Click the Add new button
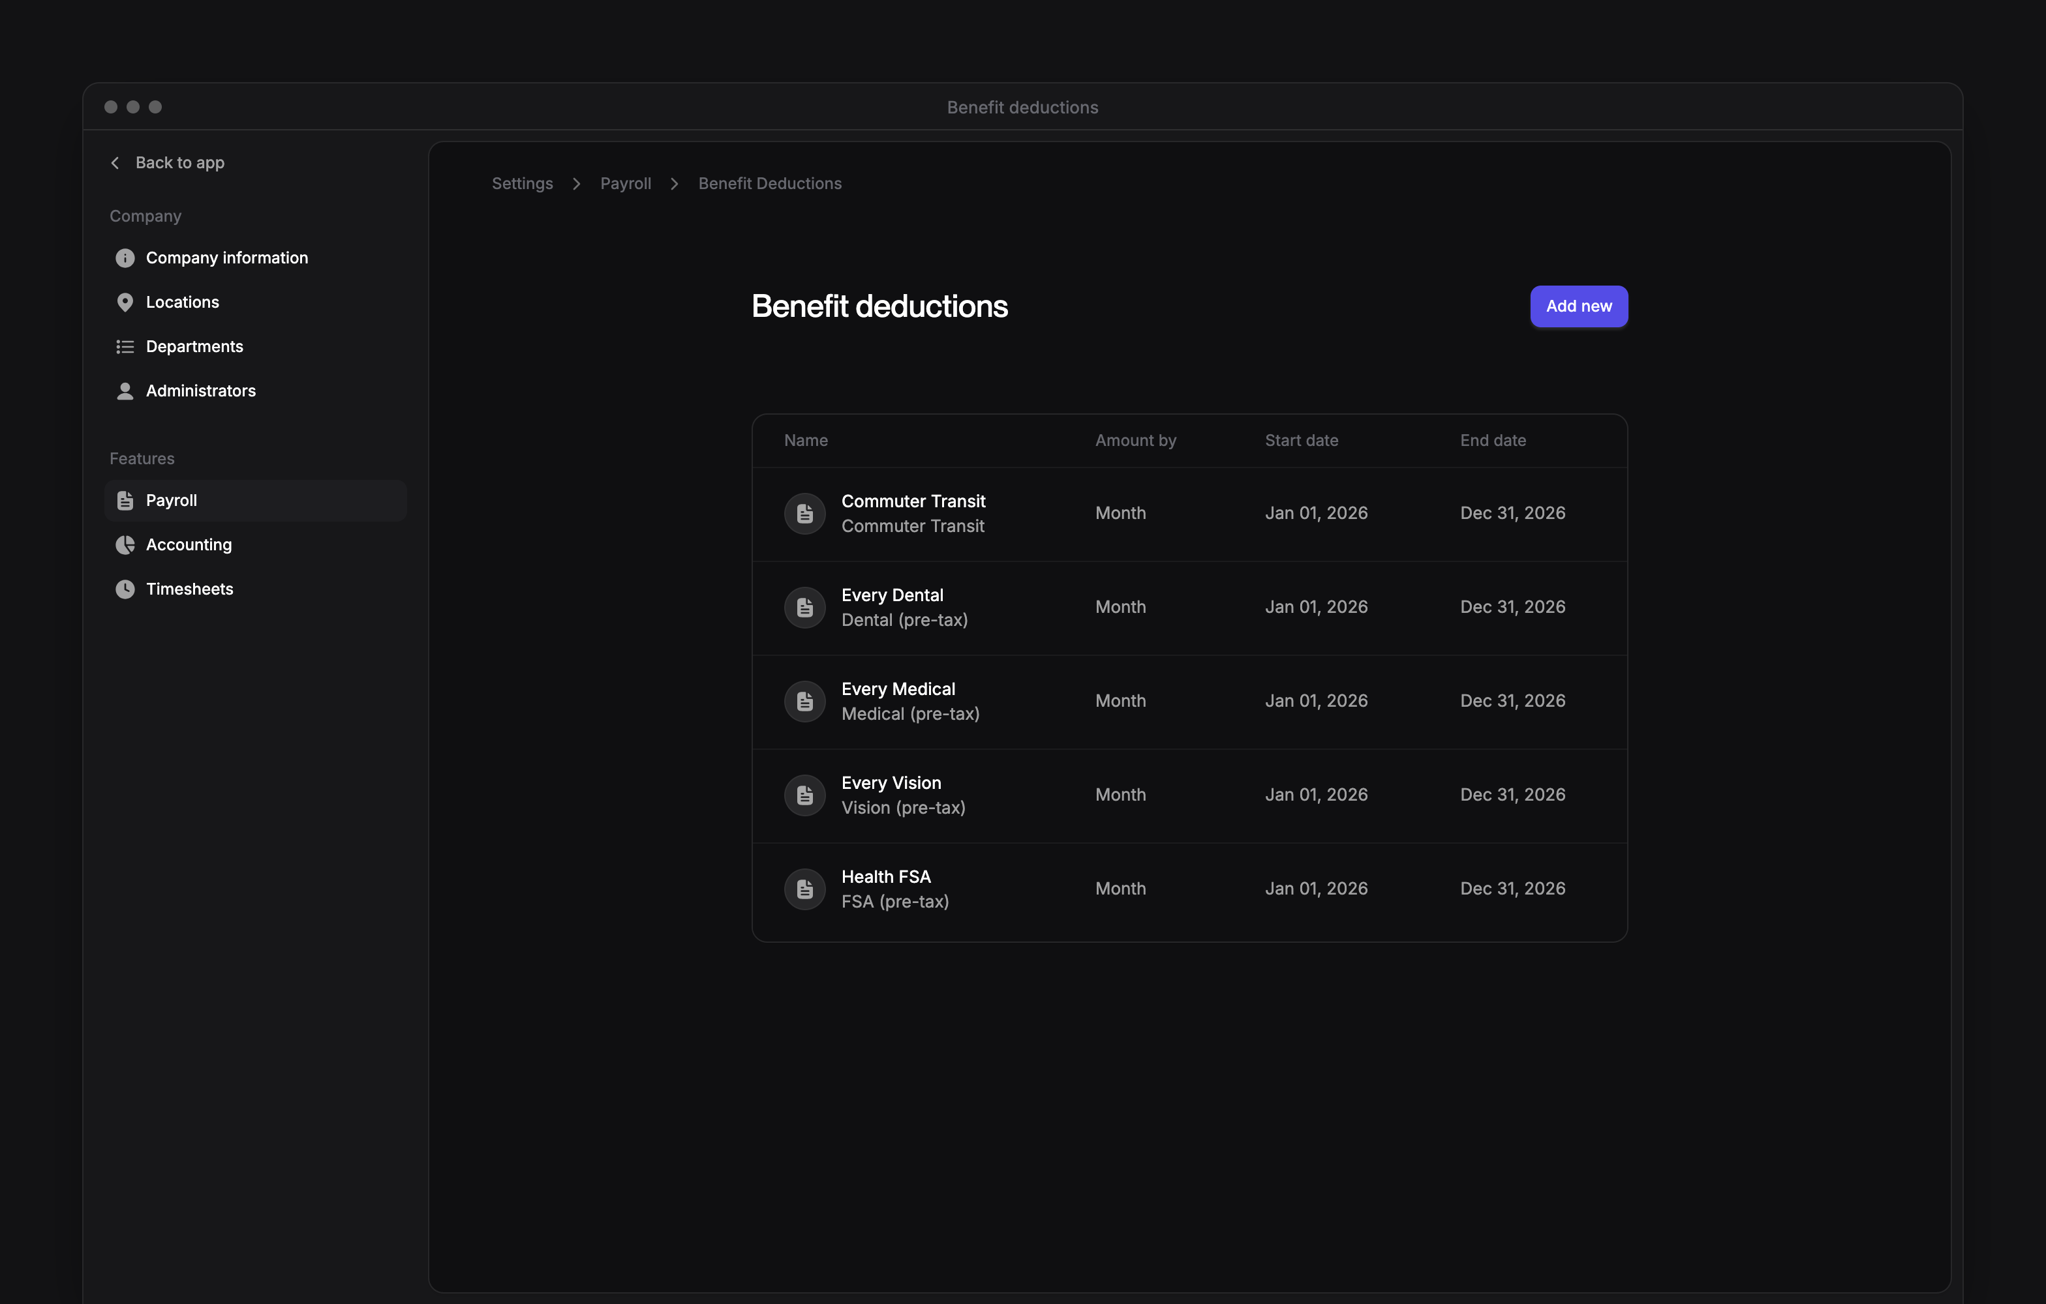Viewport: 2046px width, 1304px height. point(1579,306)
